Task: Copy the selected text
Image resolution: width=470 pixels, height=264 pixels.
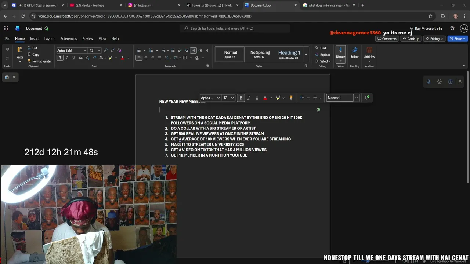Action: point(33,55)
